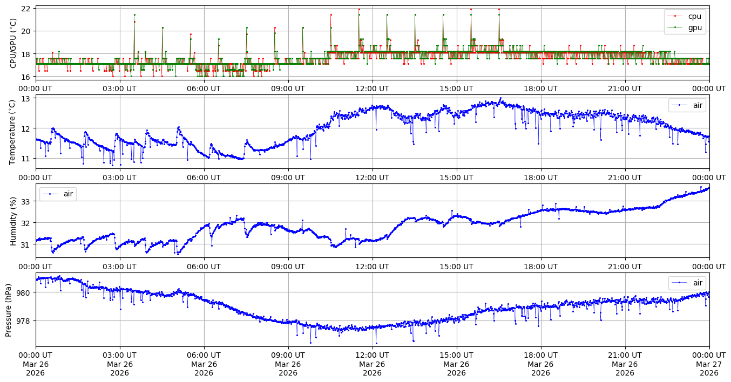Select the 'gpu' legend text label

[695, 27]
